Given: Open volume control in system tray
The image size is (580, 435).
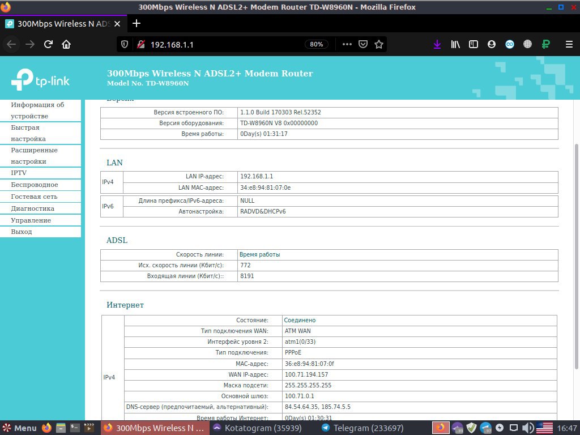Looking at the screenshot, I should (528, 428).
